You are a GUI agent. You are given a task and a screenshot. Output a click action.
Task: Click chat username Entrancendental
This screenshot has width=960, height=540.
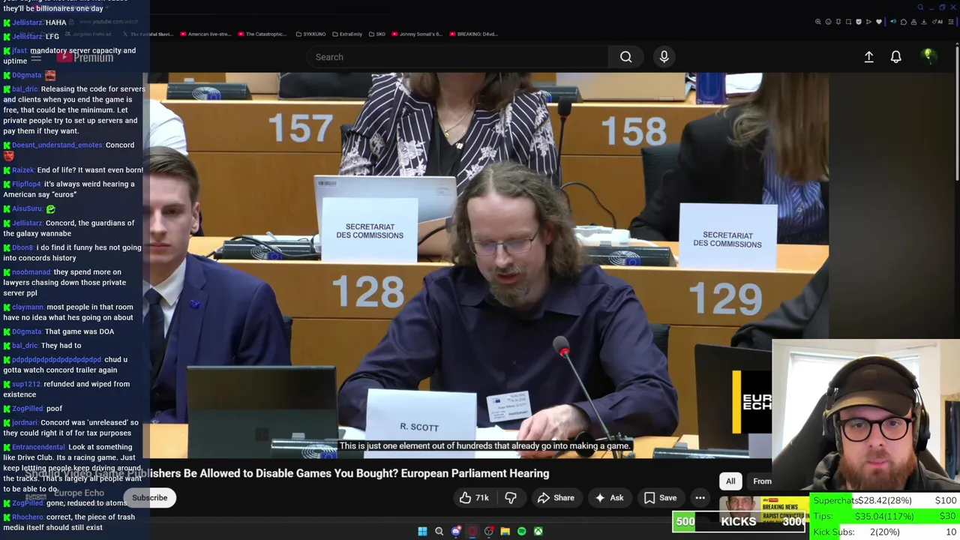click(39, 447)
